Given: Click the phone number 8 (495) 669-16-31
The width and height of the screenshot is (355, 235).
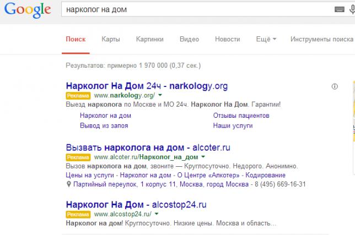Looking at the screenshot, I should [x=280, y=184].
